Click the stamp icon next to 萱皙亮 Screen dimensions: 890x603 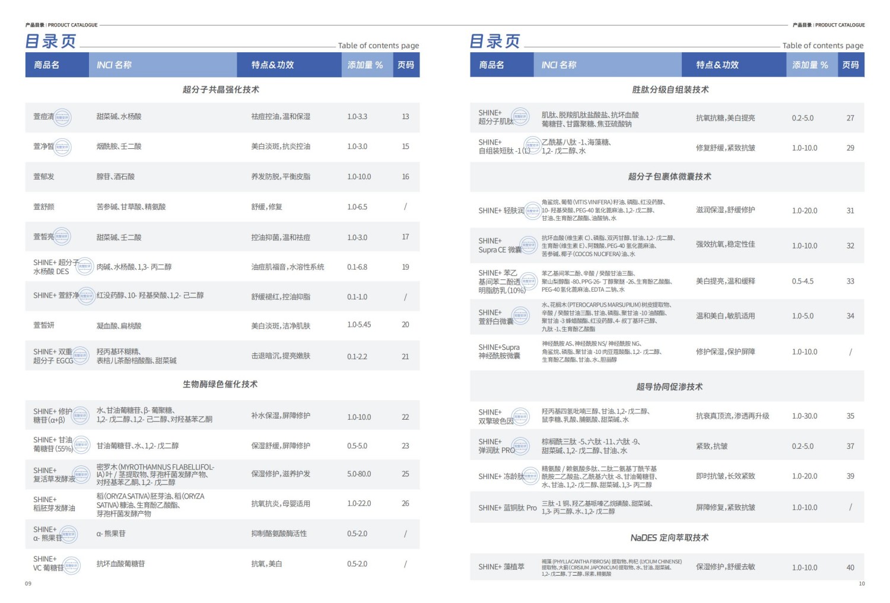62,237
